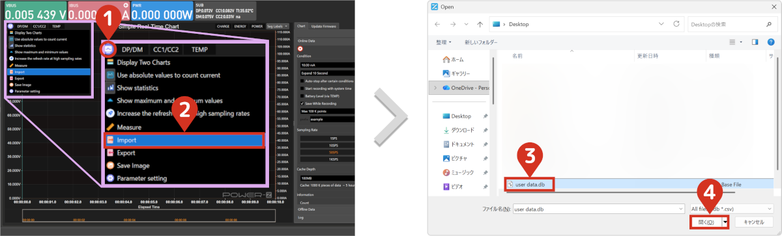Screen dimensions: 782x236
Task: Click the ファイル名 input field
Action: (x=598, y=209)
